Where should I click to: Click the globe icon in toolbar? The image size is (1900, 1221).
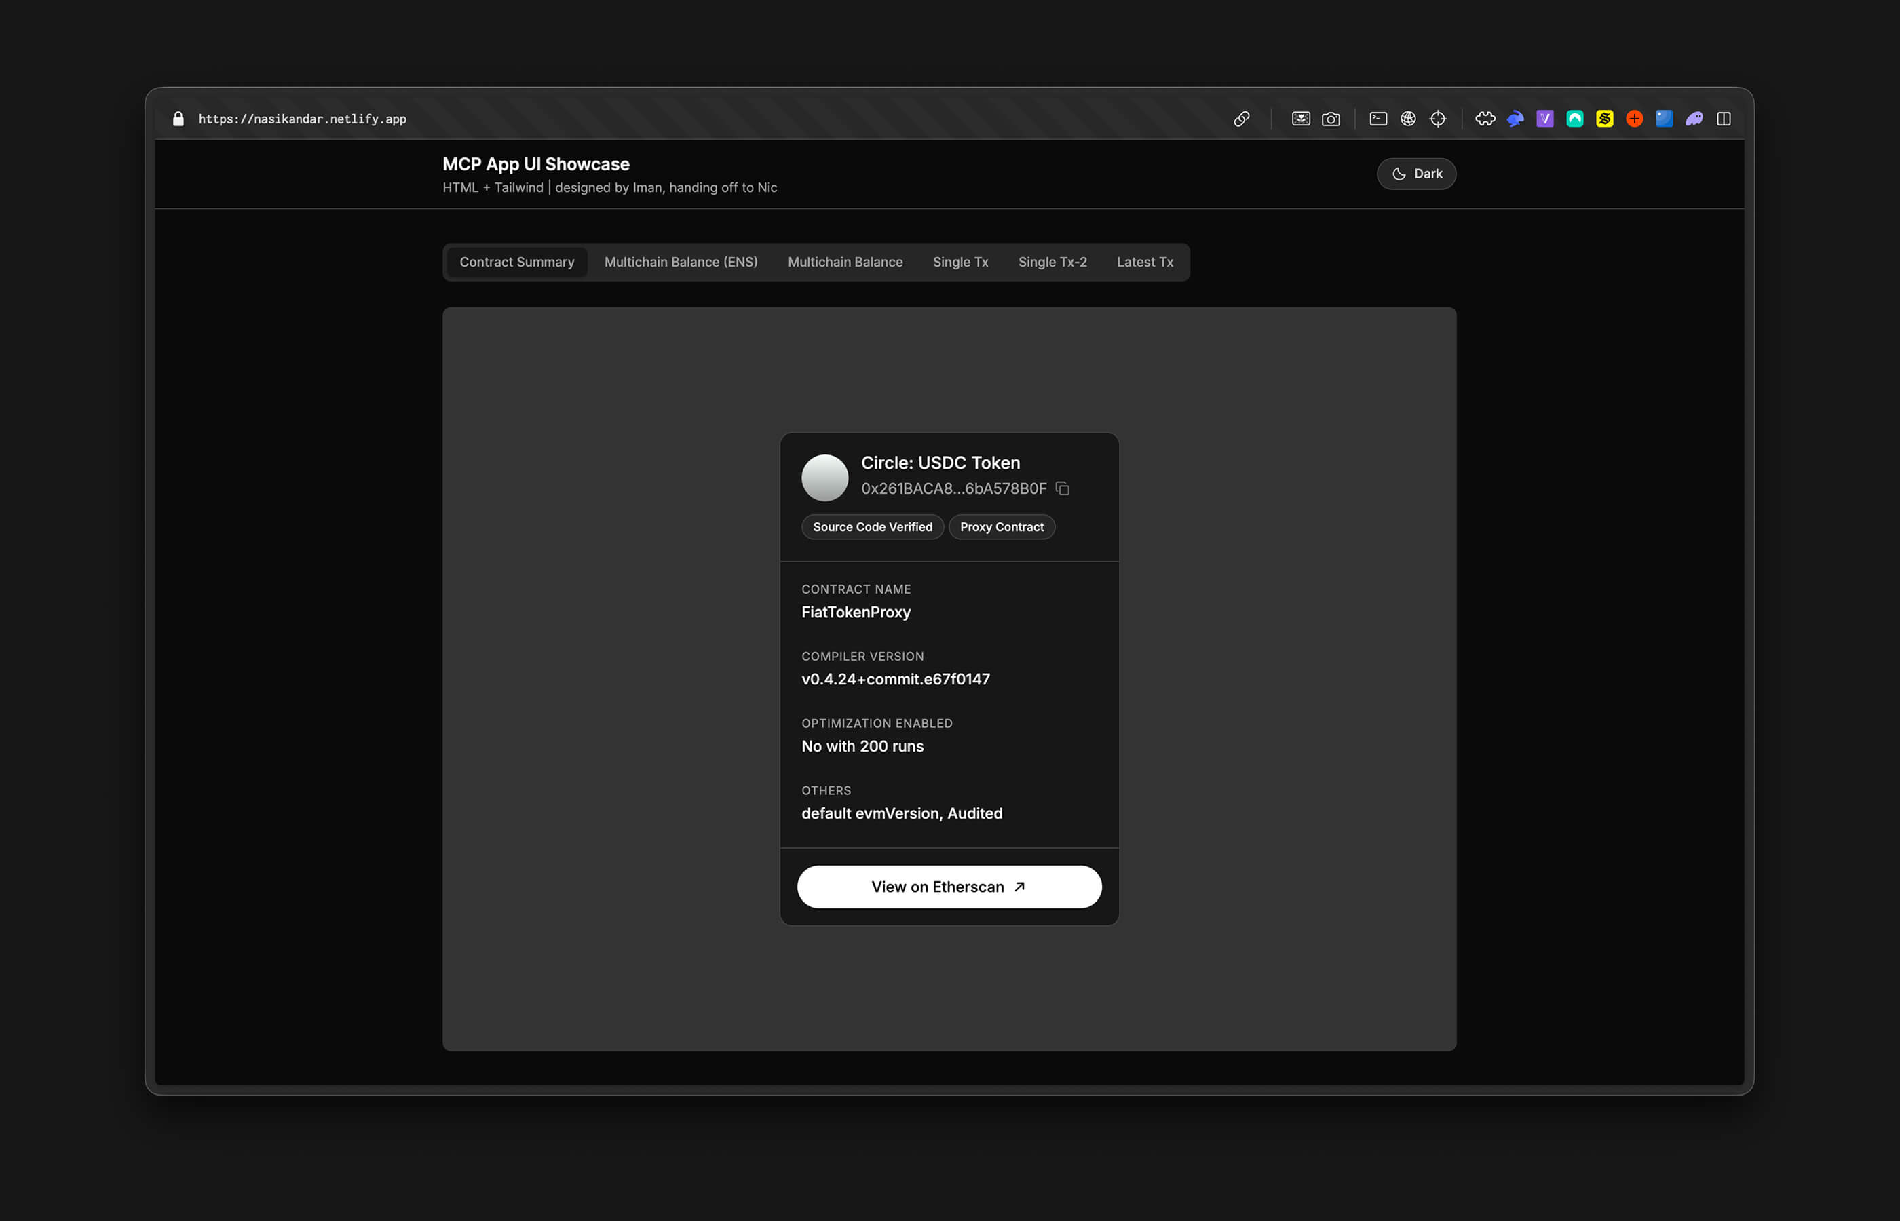pos(1408,119)
